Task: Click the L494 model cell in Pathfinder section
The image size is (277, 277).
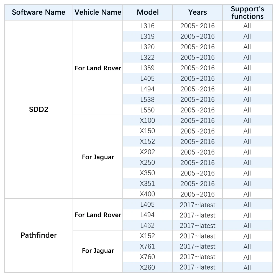Action: point(148,215)
